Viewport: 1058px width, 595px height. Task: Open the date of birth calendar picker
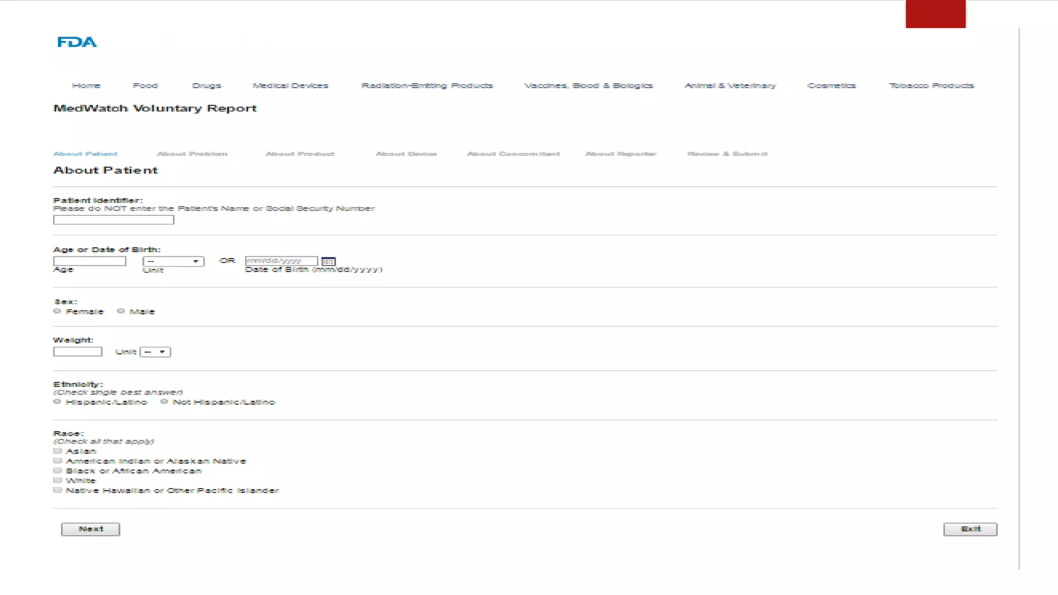(328, 261)
